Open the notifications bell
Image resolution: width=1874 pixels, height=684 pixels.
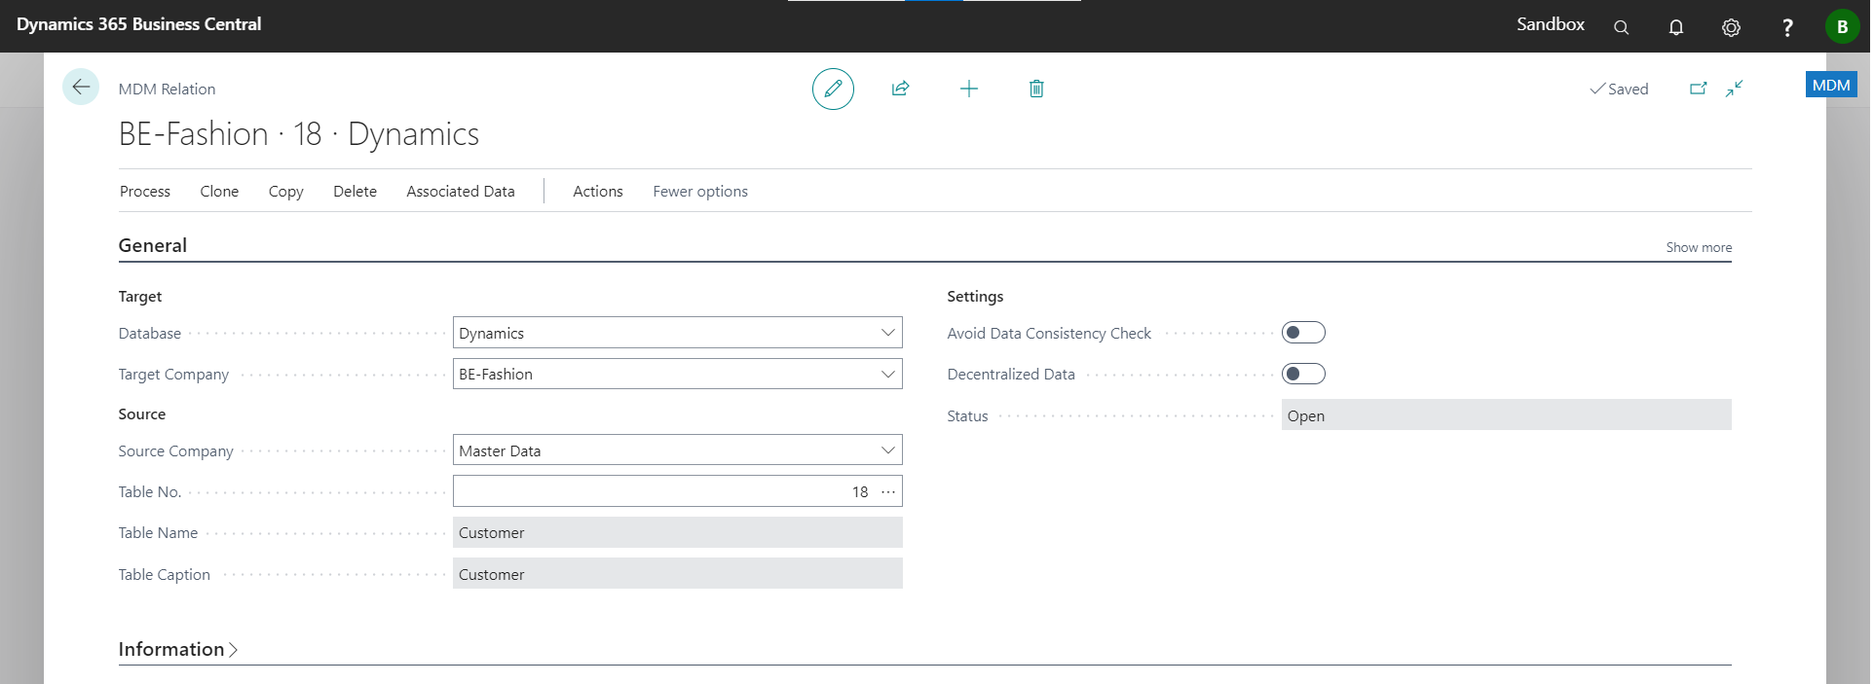point(1675,27)
